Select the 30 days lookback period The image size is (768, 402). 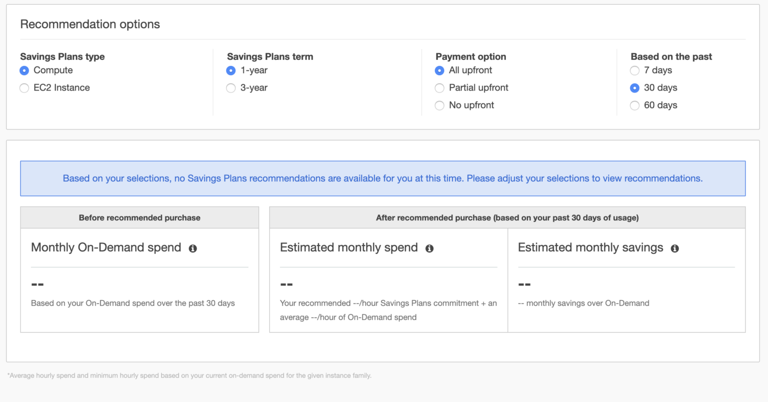[x=635, y=88]
